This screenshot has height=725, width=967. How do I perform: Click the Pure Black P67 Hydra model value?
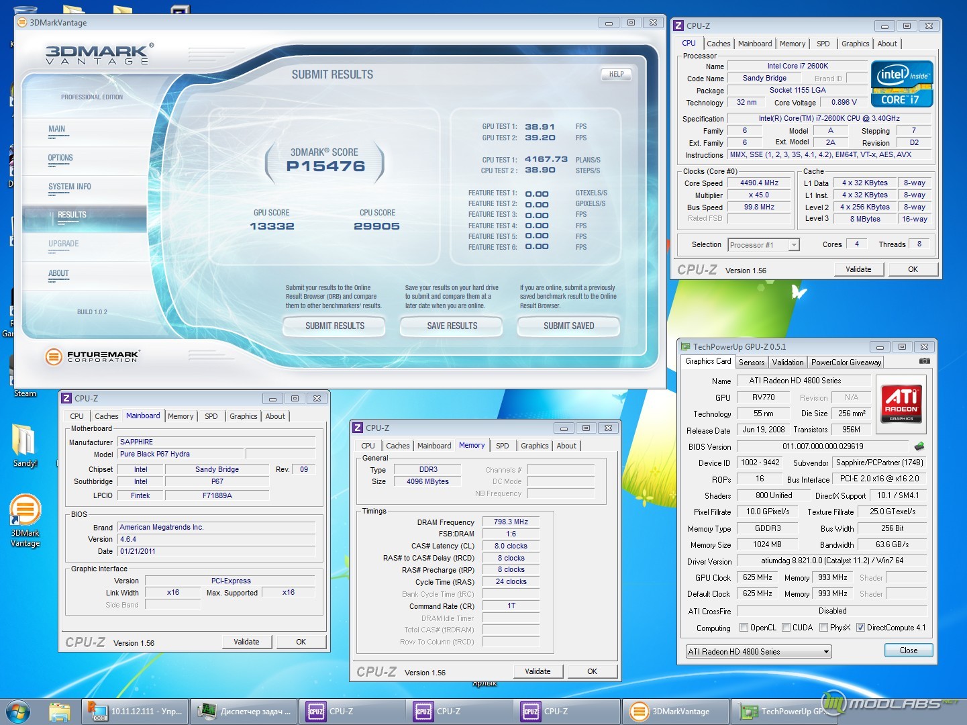pyautogui.click(x=181, y=454)
